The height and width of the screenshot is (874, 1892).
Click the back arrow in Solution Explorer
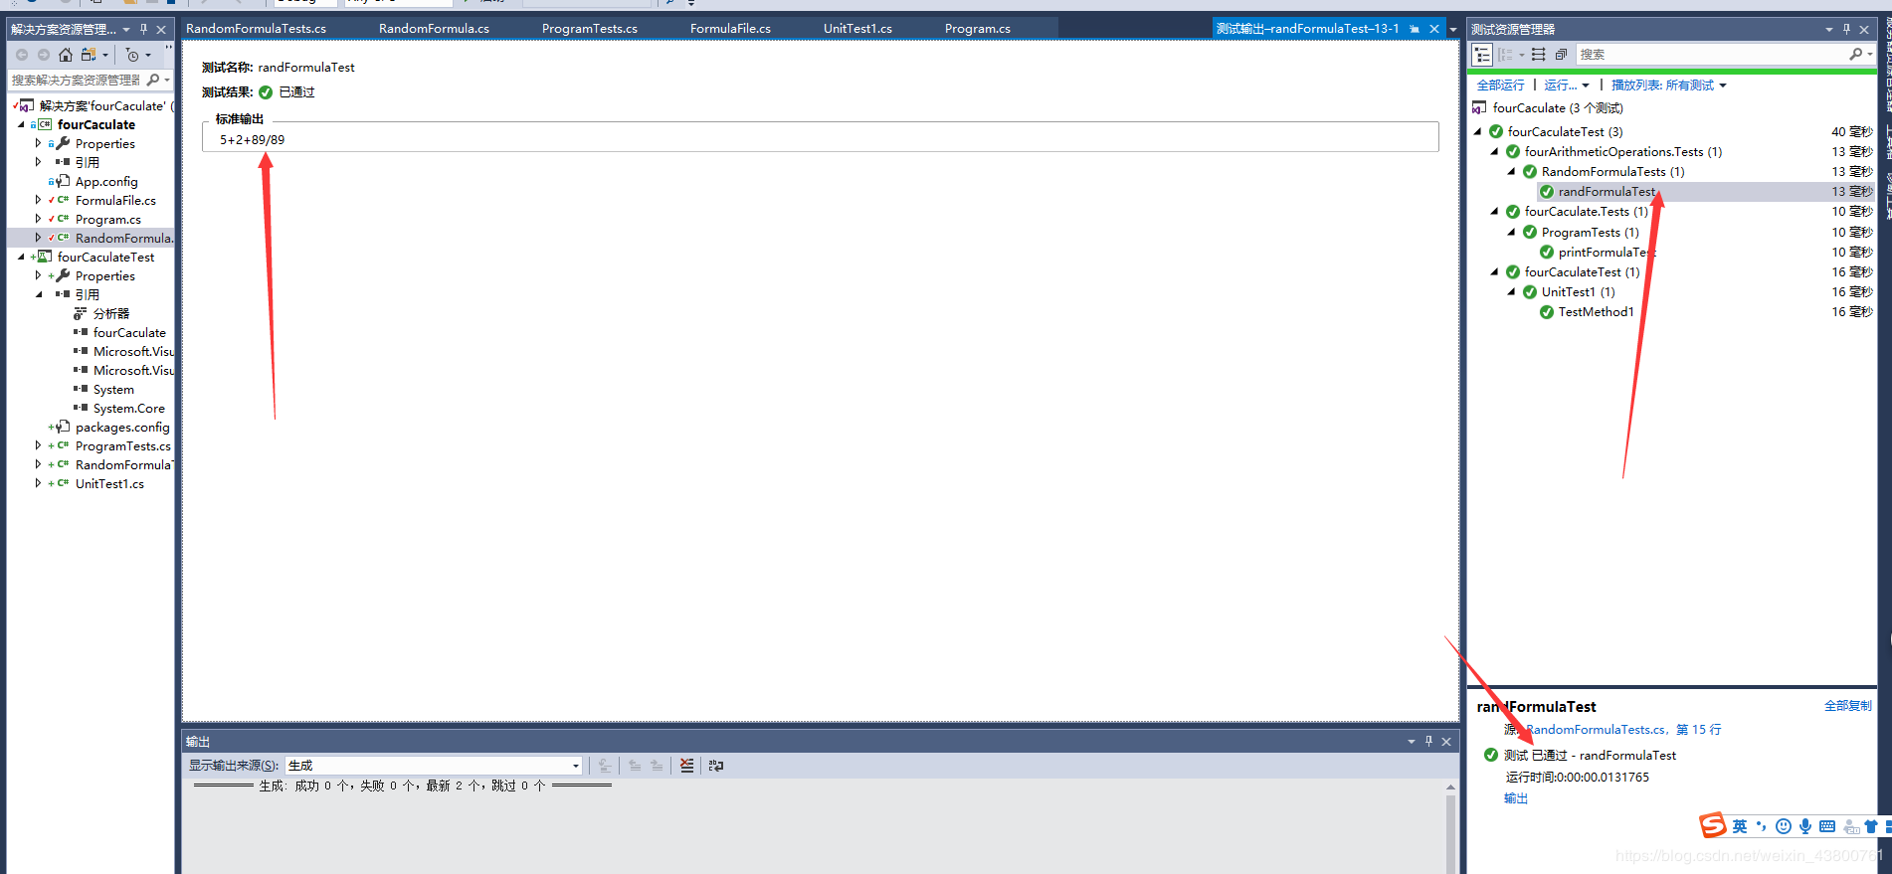(x=22, y=55)
